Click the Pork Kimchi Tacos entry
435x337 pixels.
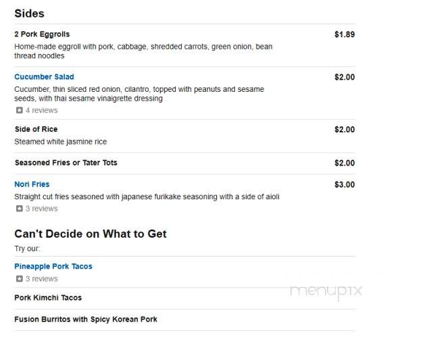[48, 298]
